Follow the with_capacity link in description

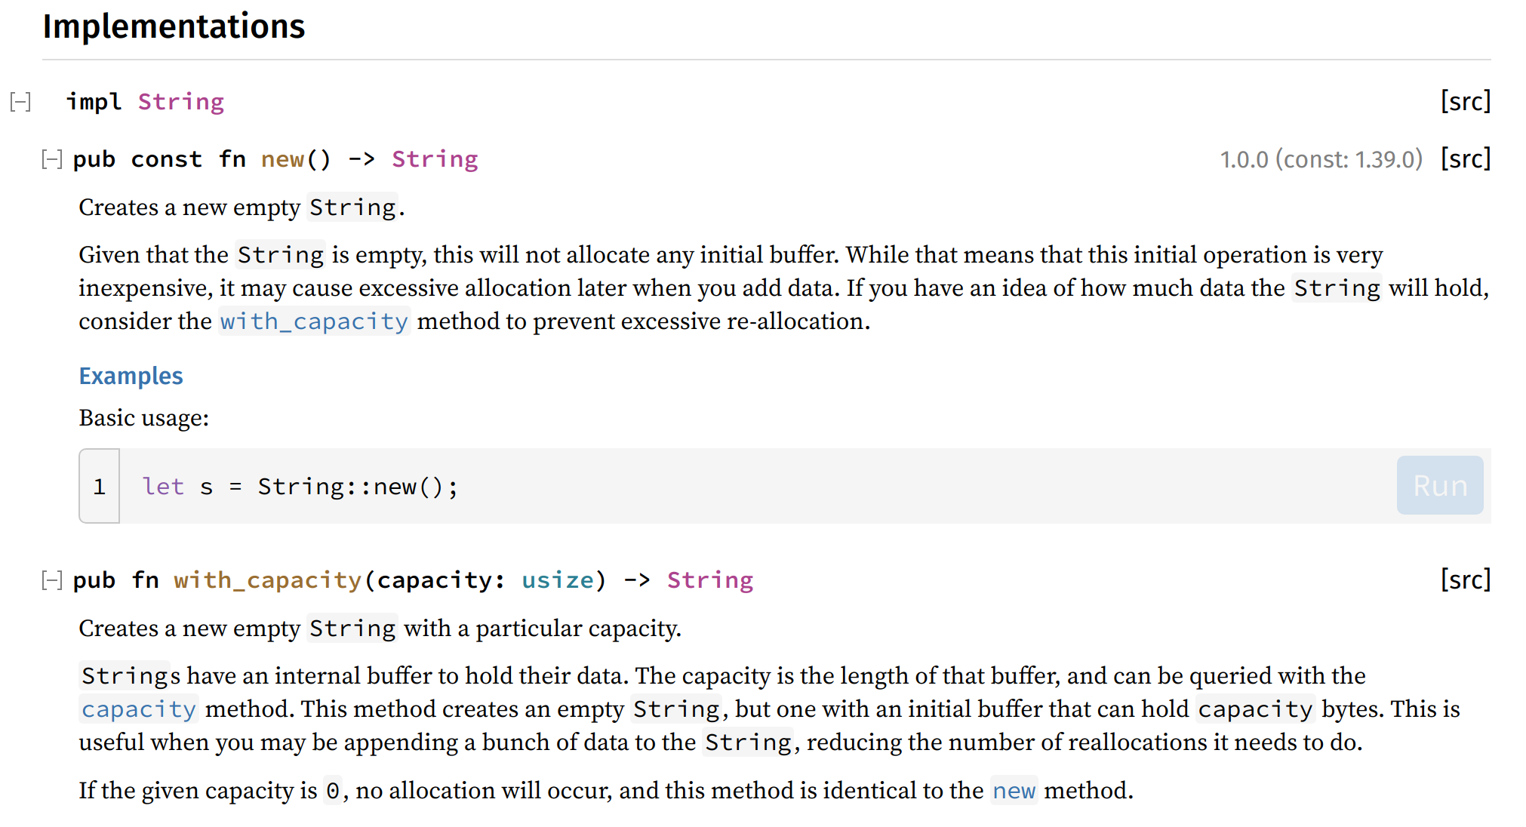tap(314, 321)
